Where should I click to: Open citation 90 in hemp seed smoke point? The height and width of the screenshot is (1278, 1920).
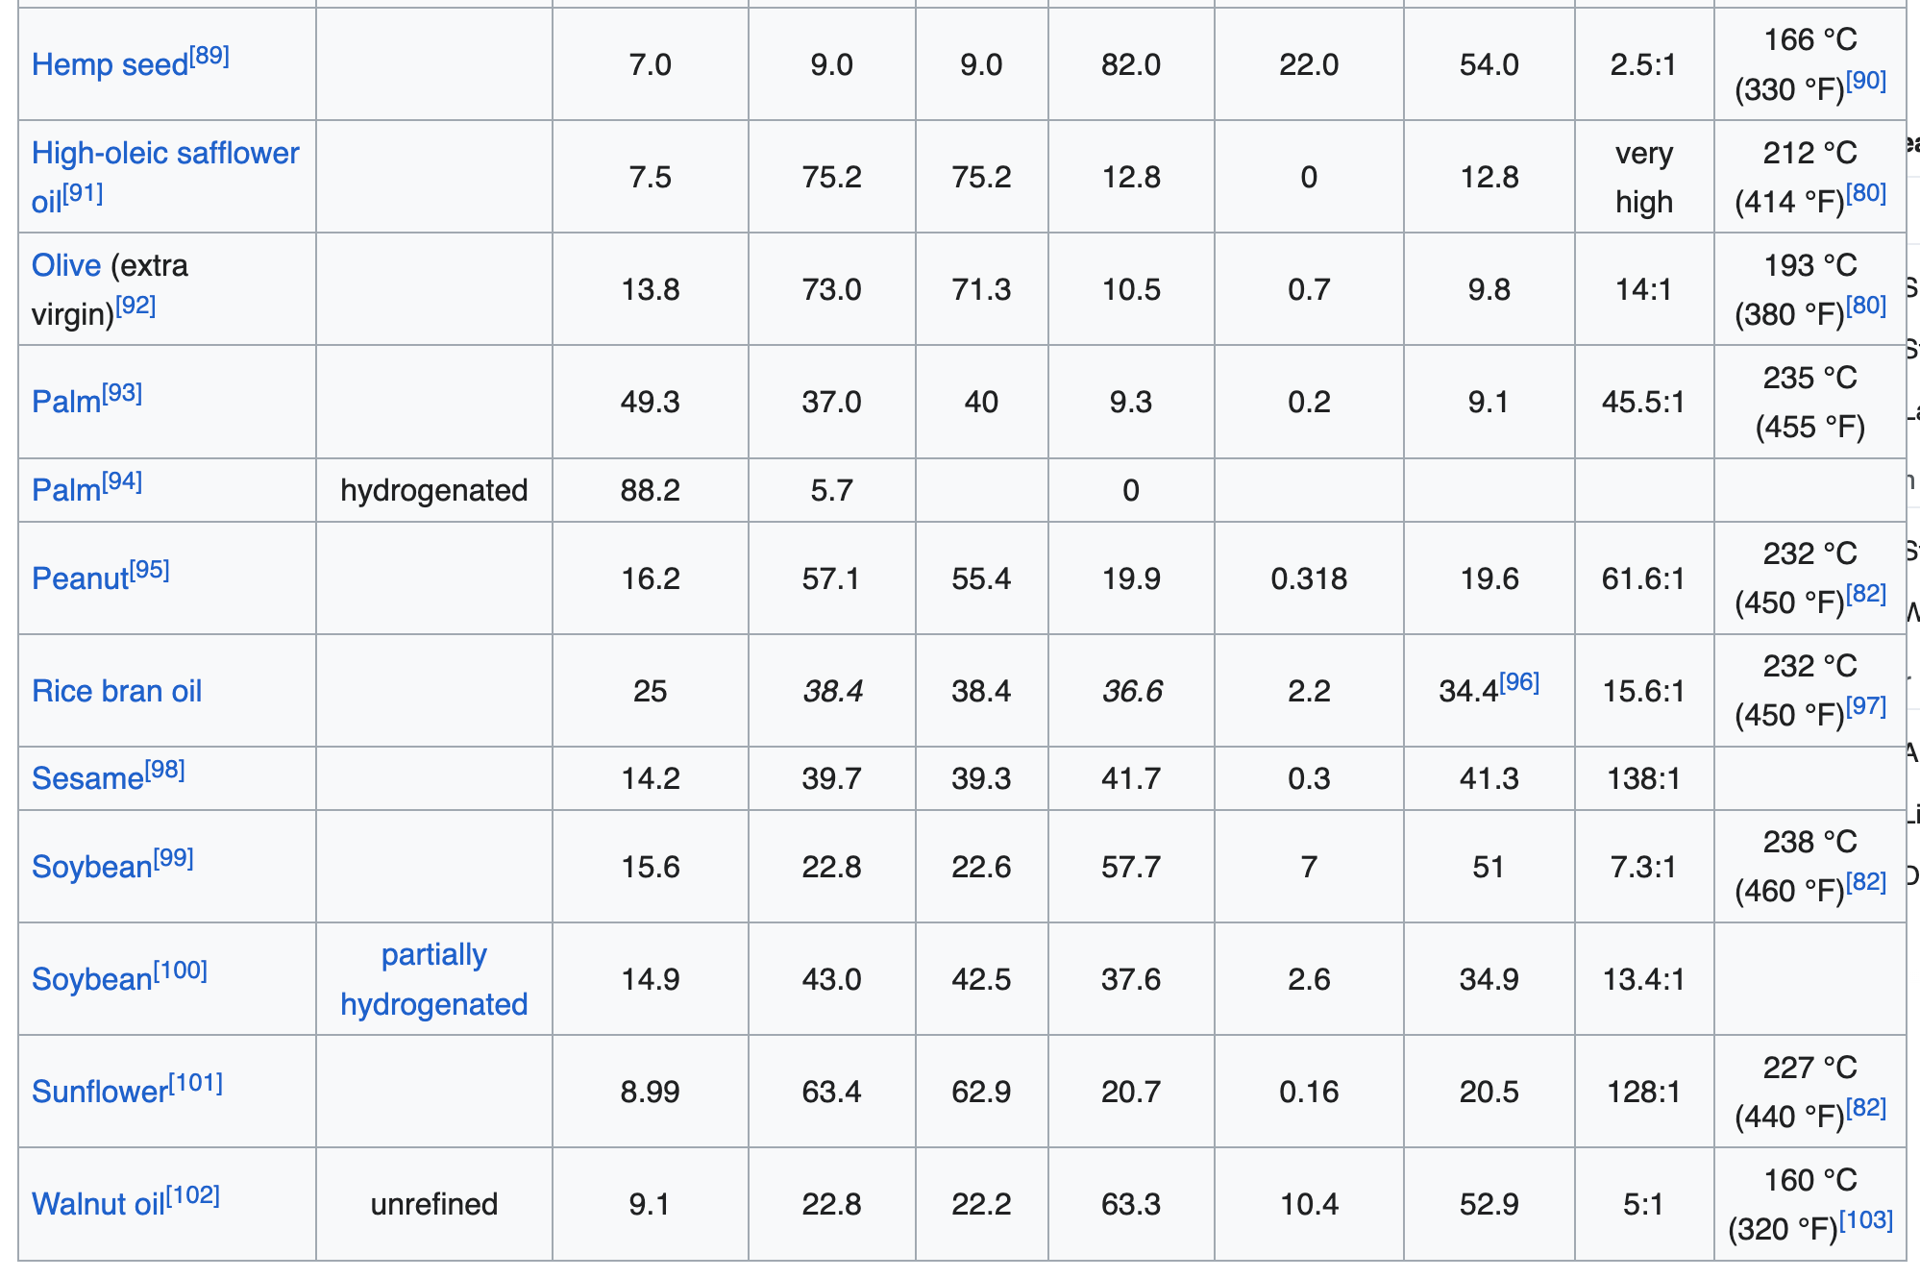(1865, 81)
